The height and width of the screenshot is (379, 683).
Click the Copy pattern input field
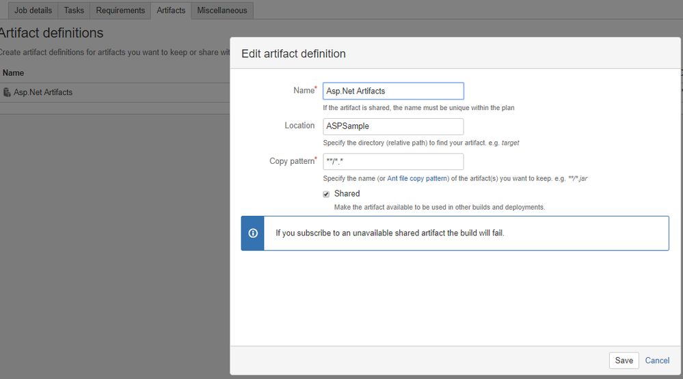point(393,161)
